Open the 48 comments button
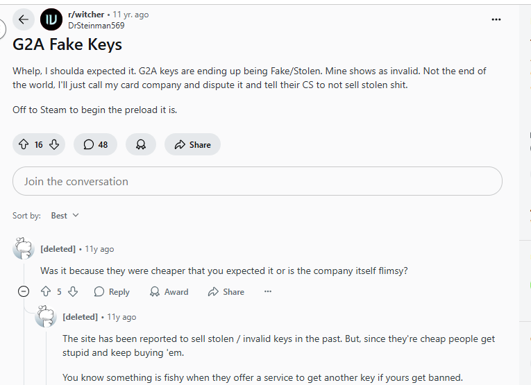This screenshot has height=385, width=531. click(x=96, y=144)
